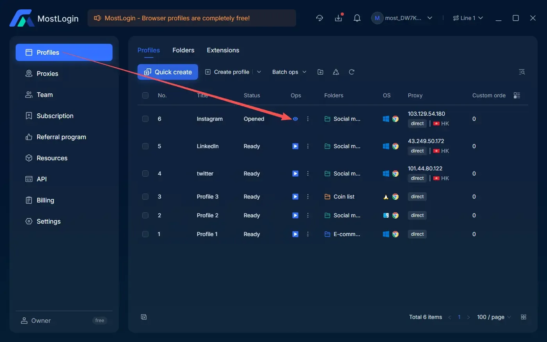Launch the twitter profile with play button
The image size is (547, 342).
[x=295, y=174]
